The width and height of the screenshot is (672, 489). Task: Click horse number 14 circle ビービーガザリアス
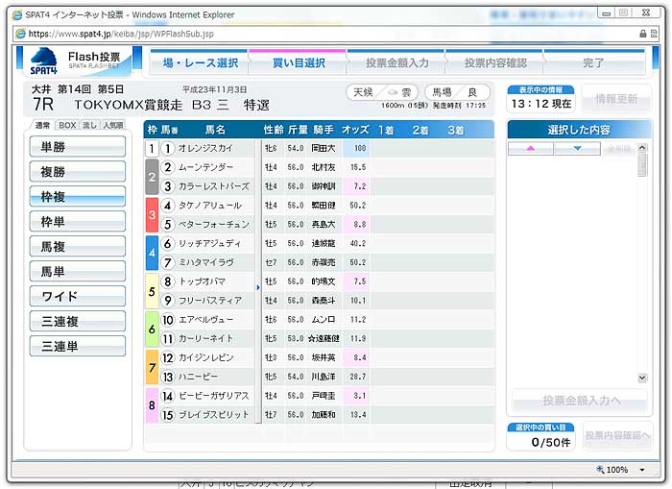167,396
